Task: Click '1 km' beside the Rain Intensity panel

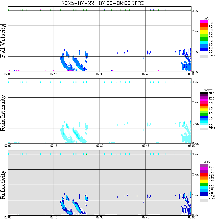Action: (195, 124)
